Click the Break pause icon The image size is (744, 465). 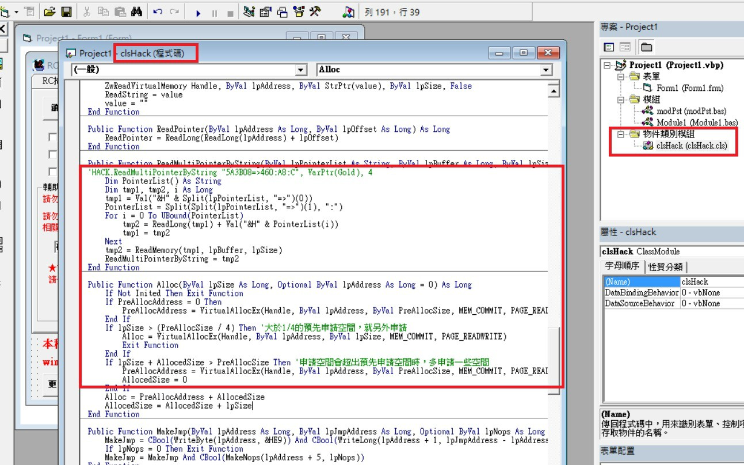214,12
